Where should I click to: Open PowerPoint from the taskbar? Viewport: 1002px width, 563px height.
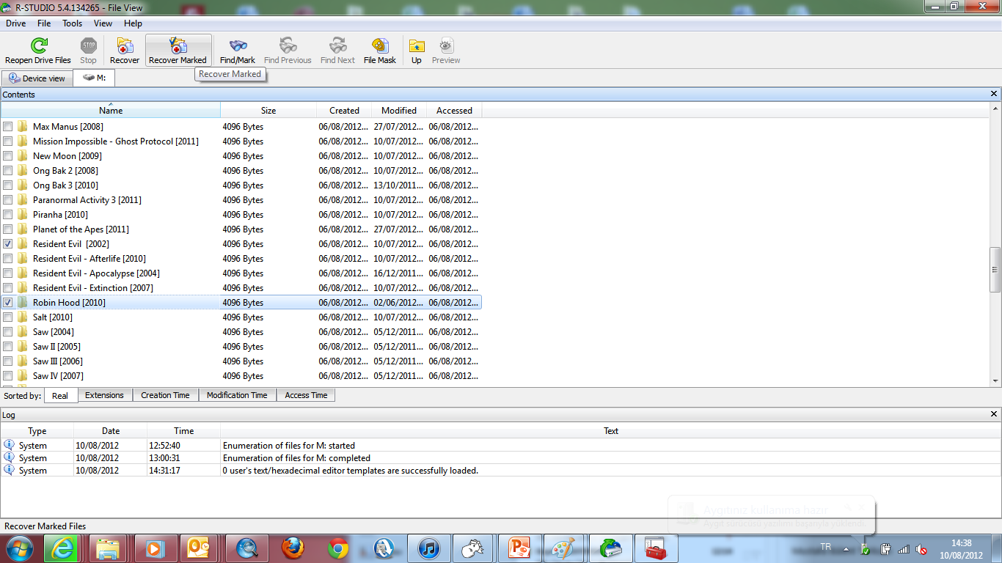click(x=519, y=548)
